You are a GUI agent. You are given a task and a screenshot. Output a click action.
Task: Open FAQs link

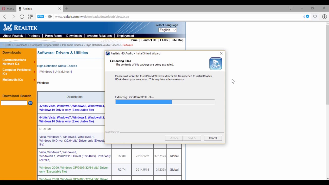pos(164,40)
